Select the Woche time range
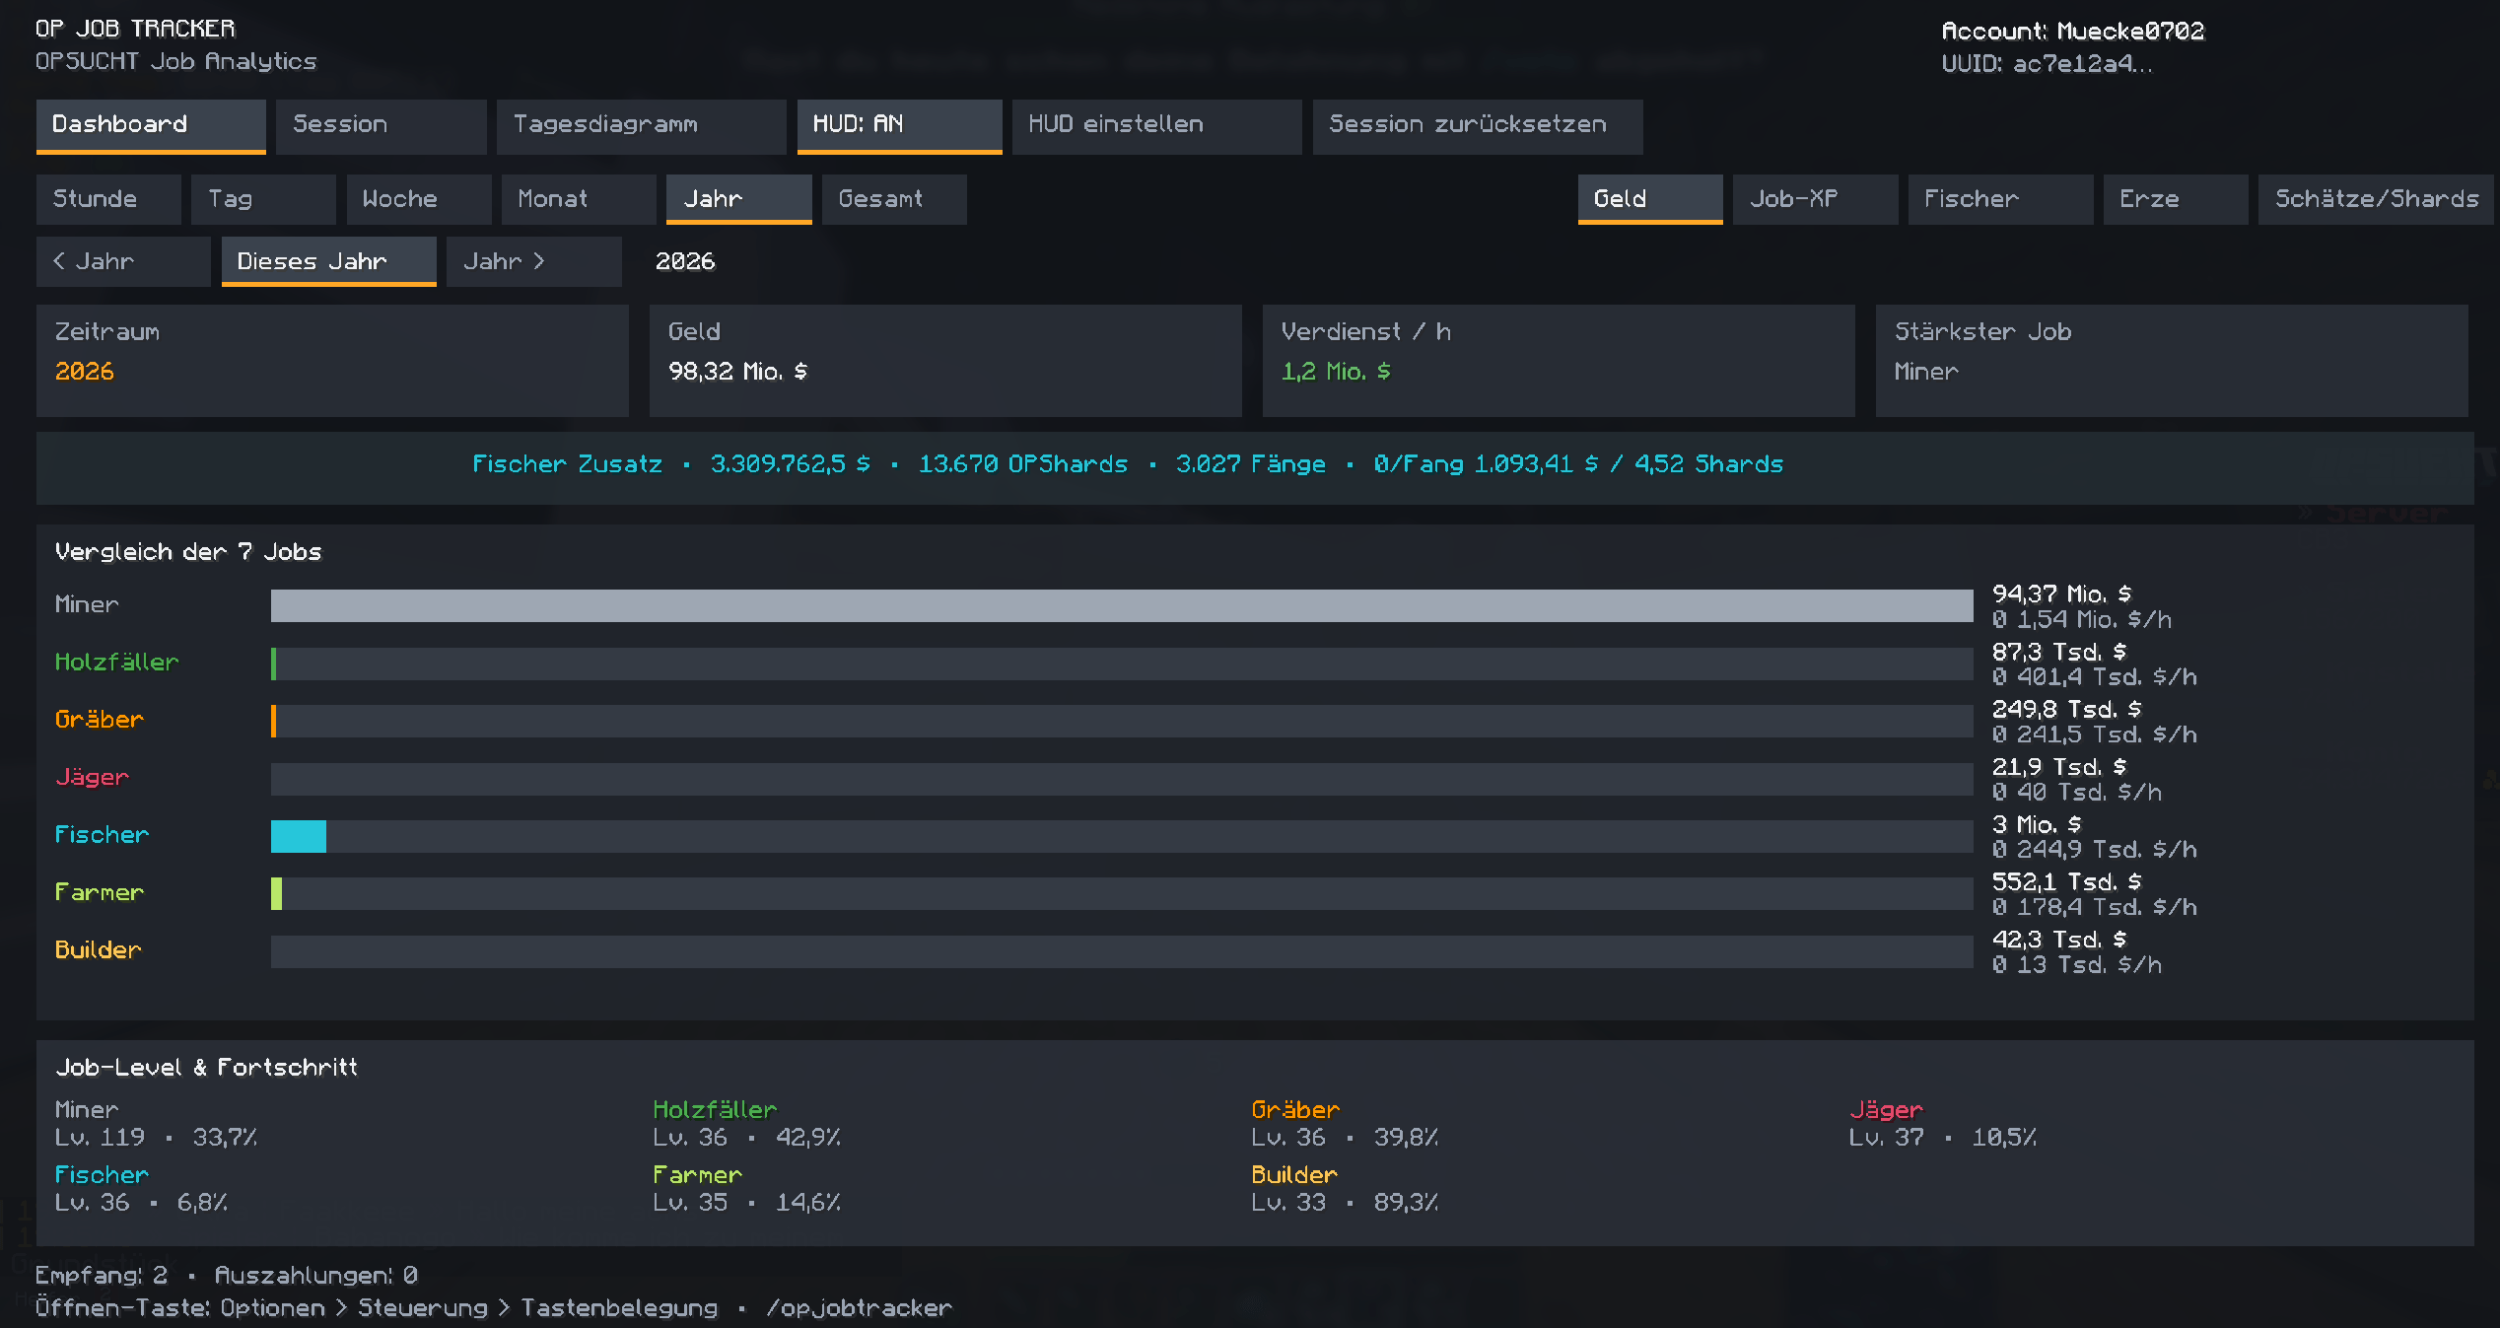The height and width of the screenshot is (1328, 2500). point(419,199)
